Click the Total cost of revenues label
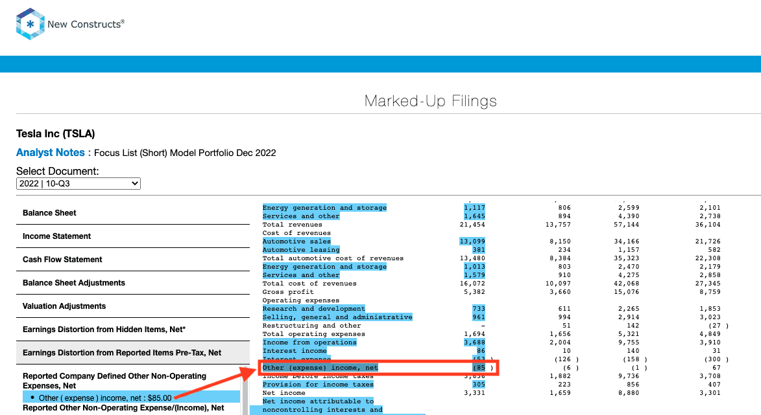Viewport: 761px width, 415px height. 309,284
